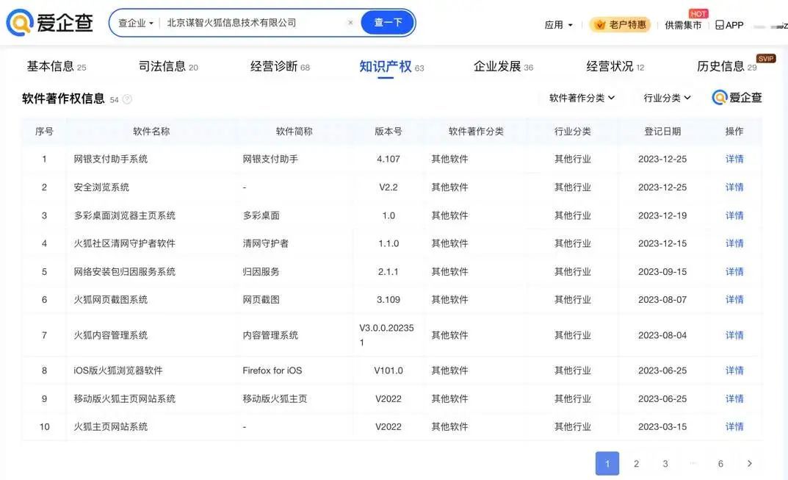Switch to the 基本信息 tab

[x=56, y=67]
